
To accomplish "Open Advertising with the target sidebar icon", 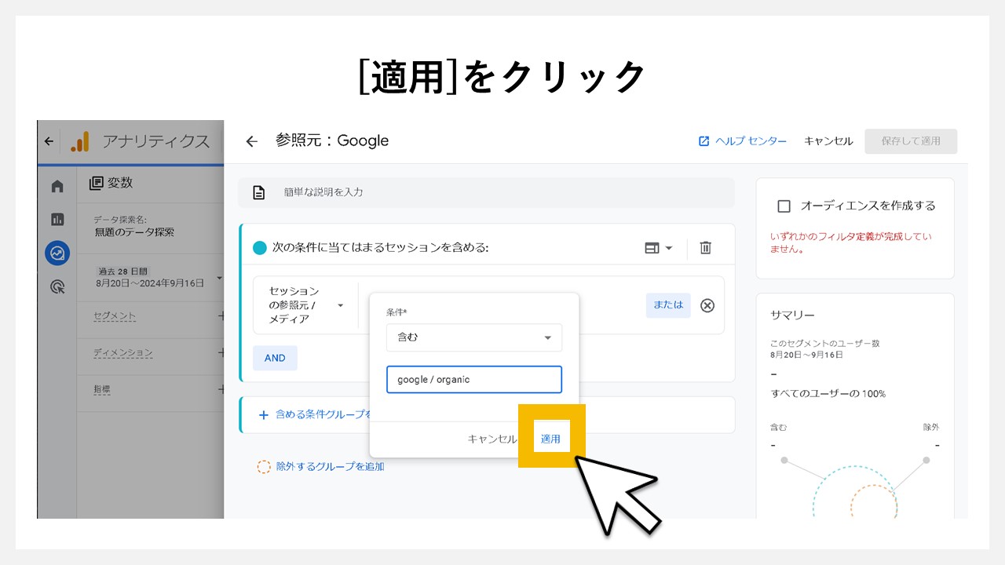I will pyautogui.click(x=57, y=286).
